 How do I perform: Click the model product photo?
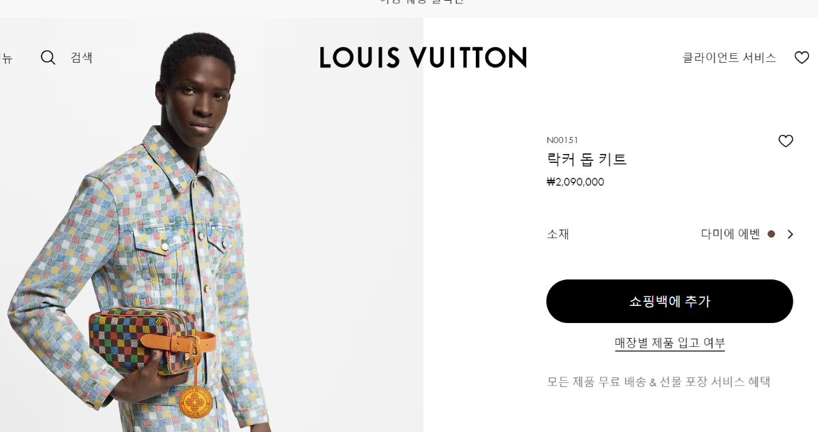click(211, 225)
